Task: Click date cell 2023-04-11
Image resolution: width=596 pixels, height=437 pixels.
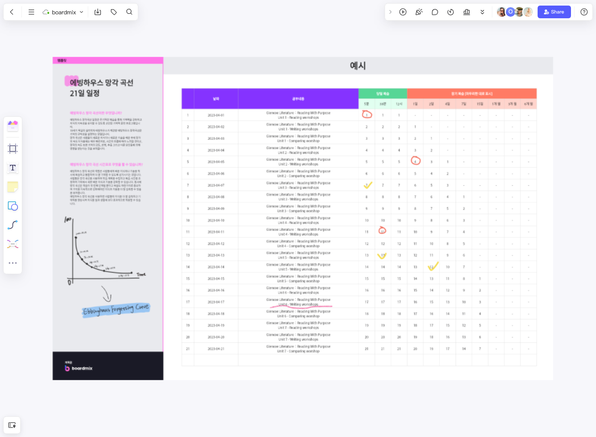Action: (216, 232)
